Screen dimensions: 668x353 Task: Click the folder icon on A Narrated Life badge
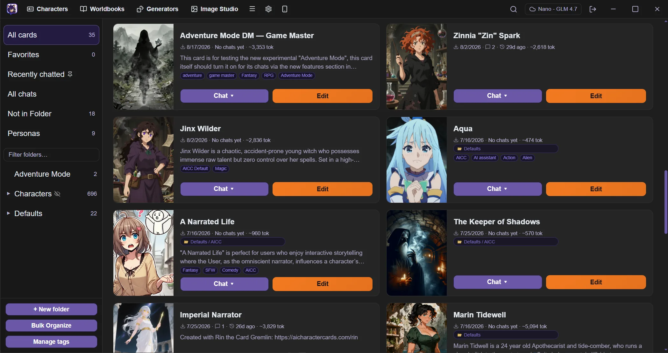(x=186, y=242)
